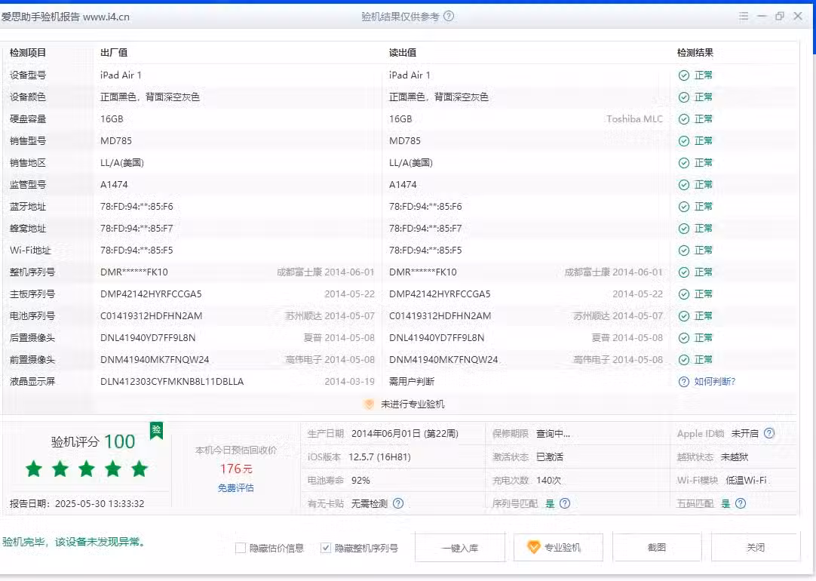Click the question icon beside 如何判断?

point(684,382)
